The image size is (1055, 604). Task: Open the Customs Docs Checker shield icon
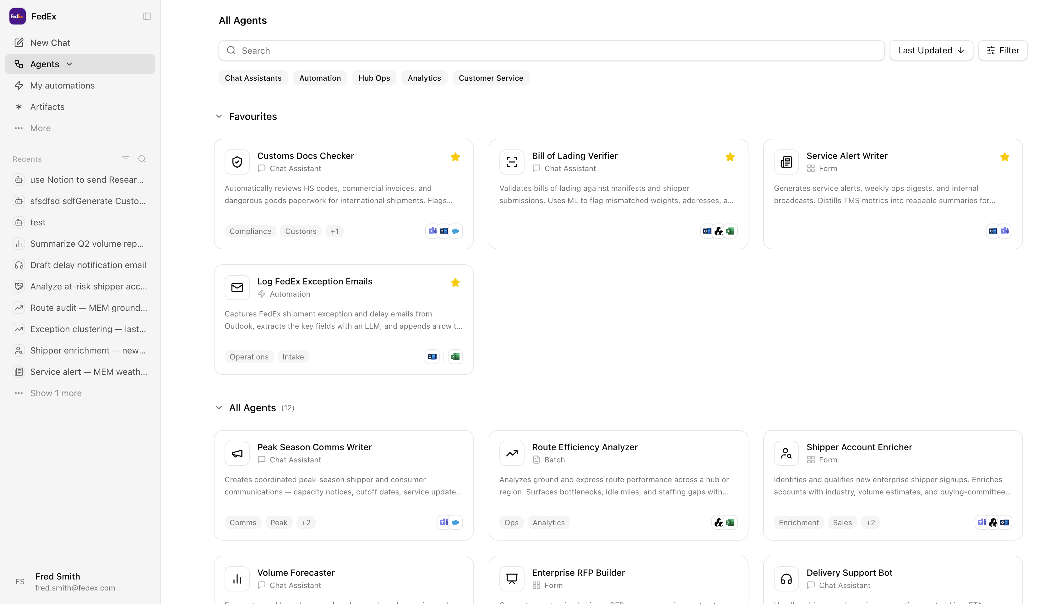[237, 162]
